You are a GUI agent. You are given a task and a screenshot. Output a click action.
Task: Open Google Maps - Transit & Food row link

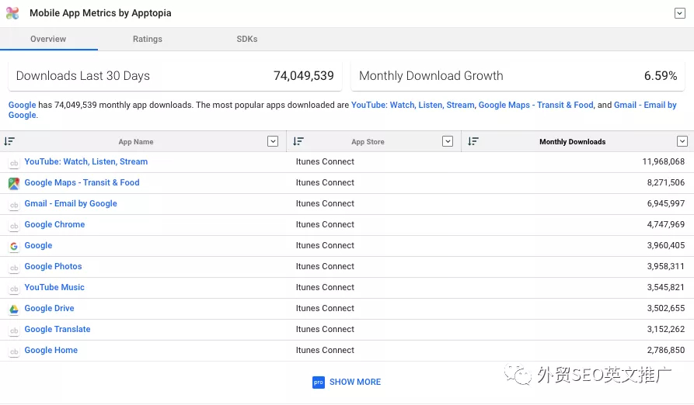coord(82,182)
